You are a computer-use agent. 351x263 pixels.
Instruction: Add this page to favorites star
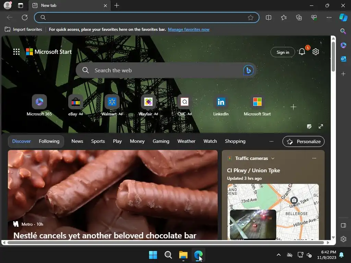coord(251,17)
